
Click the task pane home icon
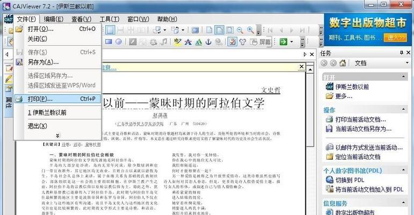click(x=343, y=63)
